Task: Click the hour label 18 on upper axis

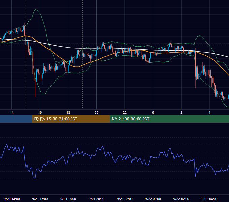Action: click(x=68, y=113)
